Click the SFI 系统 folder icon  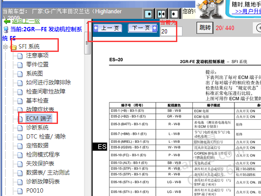coord(14,47)
